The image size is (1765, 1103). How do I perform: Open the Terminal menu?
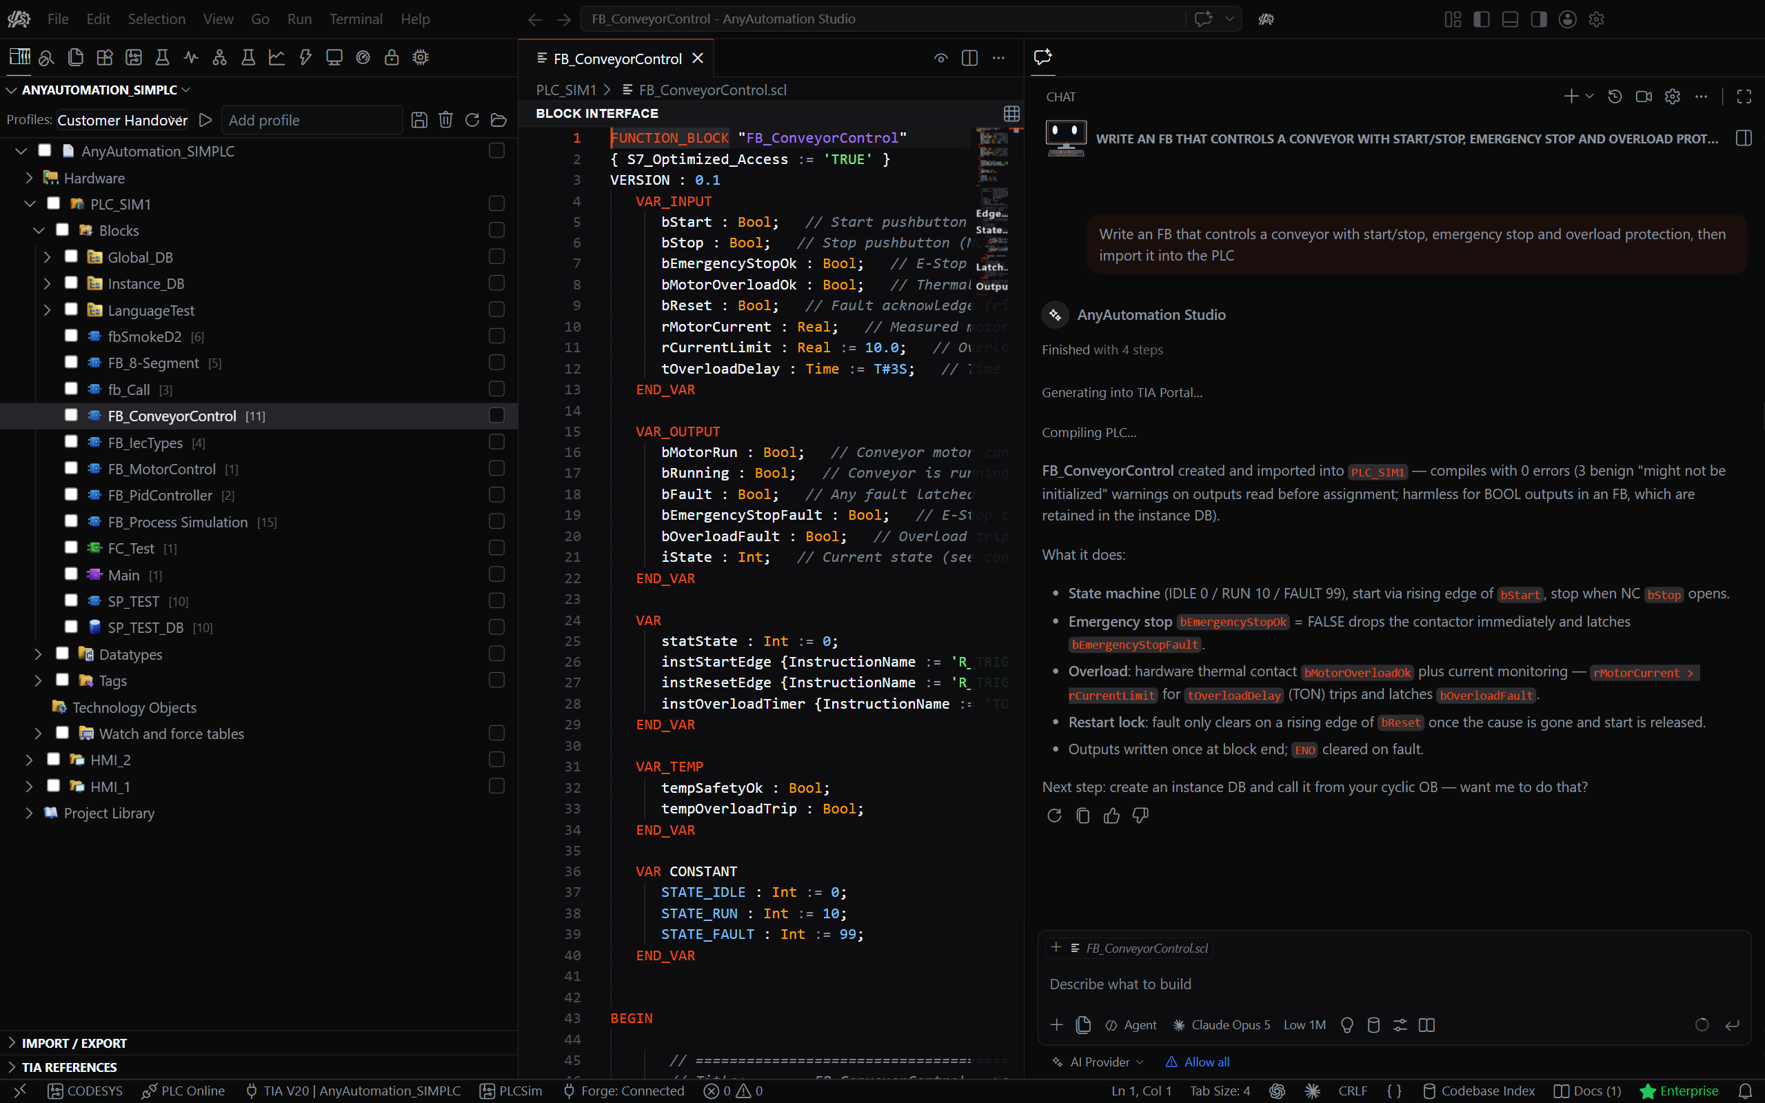point(356,19)
